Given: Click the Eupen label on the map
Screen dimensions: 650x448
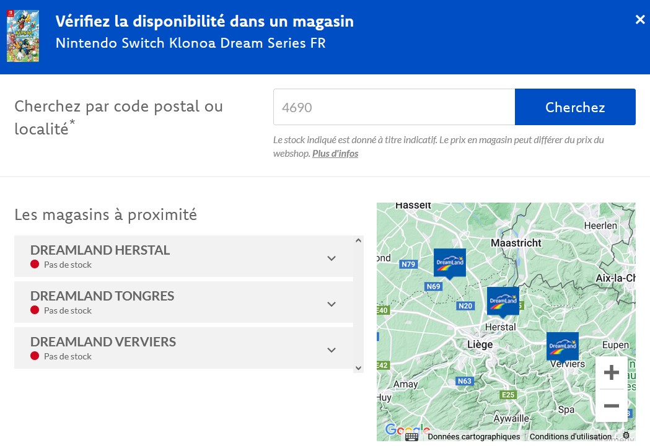Looking at the screenshot, I should point(615,345).
